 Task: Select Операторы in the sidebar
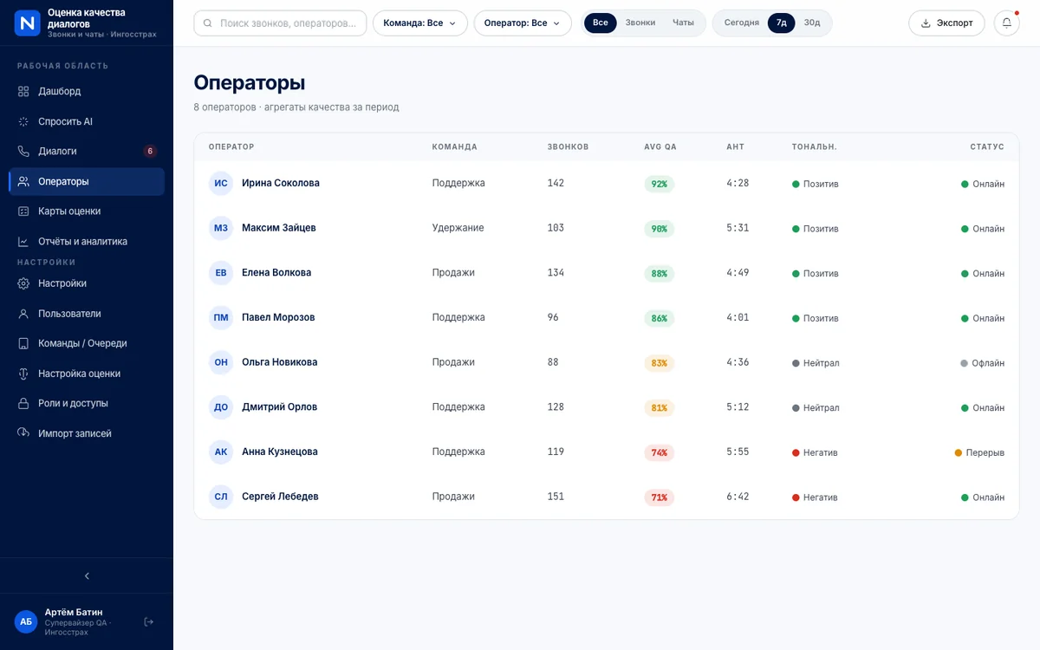click(87, 181)
